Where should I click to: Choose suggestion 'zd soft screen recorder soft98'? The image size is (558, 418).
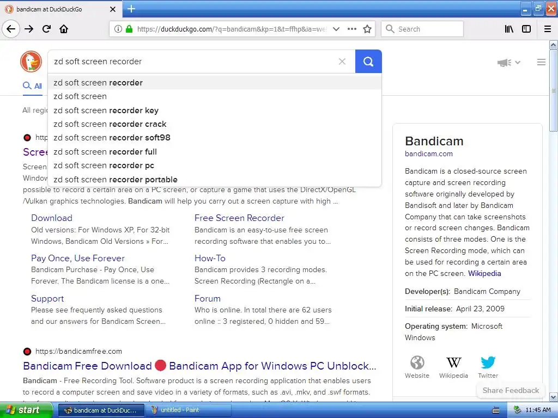(x=215, y=138)
